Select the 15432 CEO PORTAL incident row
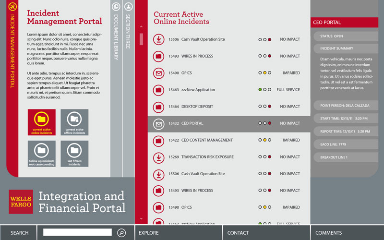The width and height of the screenshot is (384, 240). pyautogui.click(x=229, y=124)
